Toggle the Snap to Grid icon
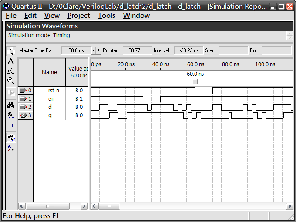 click(11, 138)
